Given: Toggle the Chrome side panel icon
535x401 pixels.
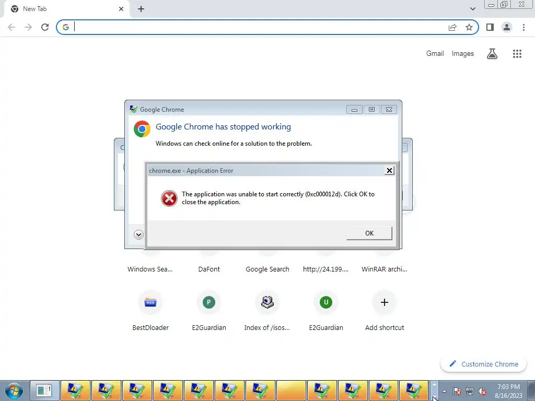Looking at the screenshot, I should click(x=490, y=27).
